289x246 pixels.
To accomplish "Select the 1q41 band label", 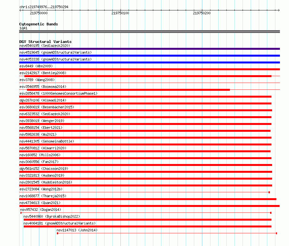I will pyautogui.click(x=23, y=28).
